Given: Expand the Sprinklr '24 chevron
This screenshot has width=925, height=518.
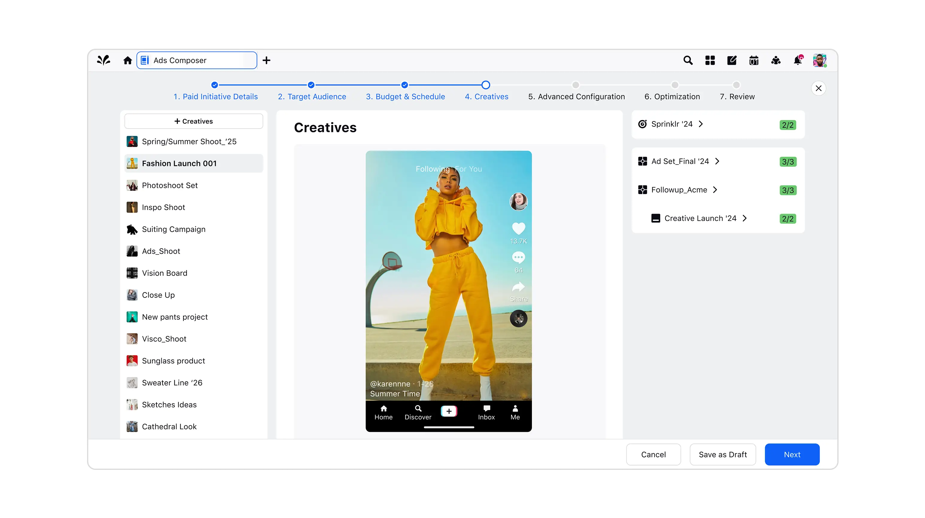Looking at the screenshot, I should point(701,124).
